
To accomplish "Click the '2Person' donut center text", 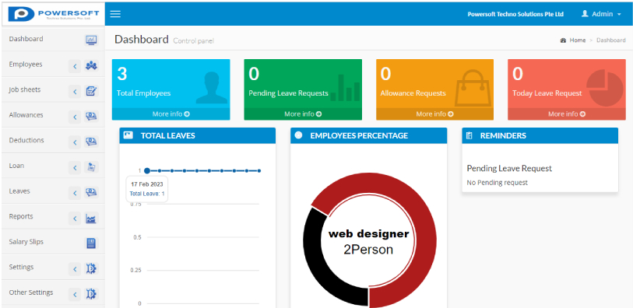I will [x=368, y=250].
